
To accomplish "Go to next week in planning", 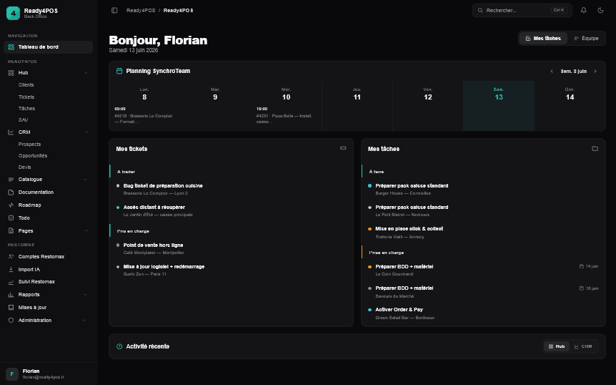I will click(x=595, y=71).
